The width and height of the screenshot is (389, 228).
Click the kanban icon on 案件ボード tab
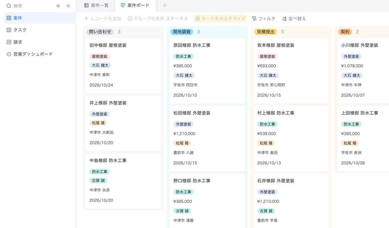tap(123, 5)
